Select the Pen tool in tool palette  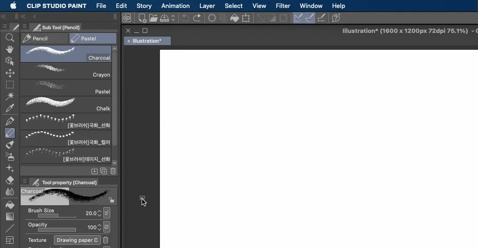[x=10, y=121]
